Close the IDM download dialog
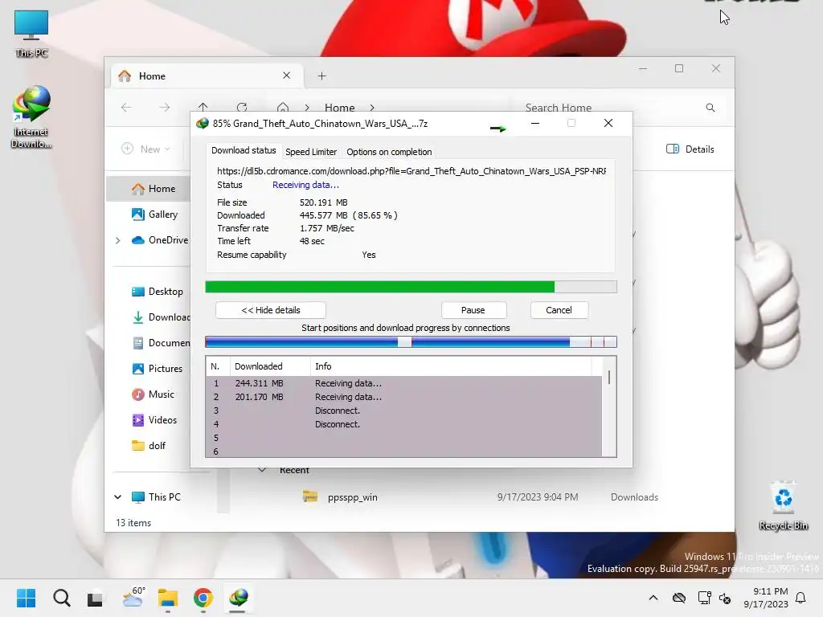Screen dimensions: 823x617 point(608,123)
